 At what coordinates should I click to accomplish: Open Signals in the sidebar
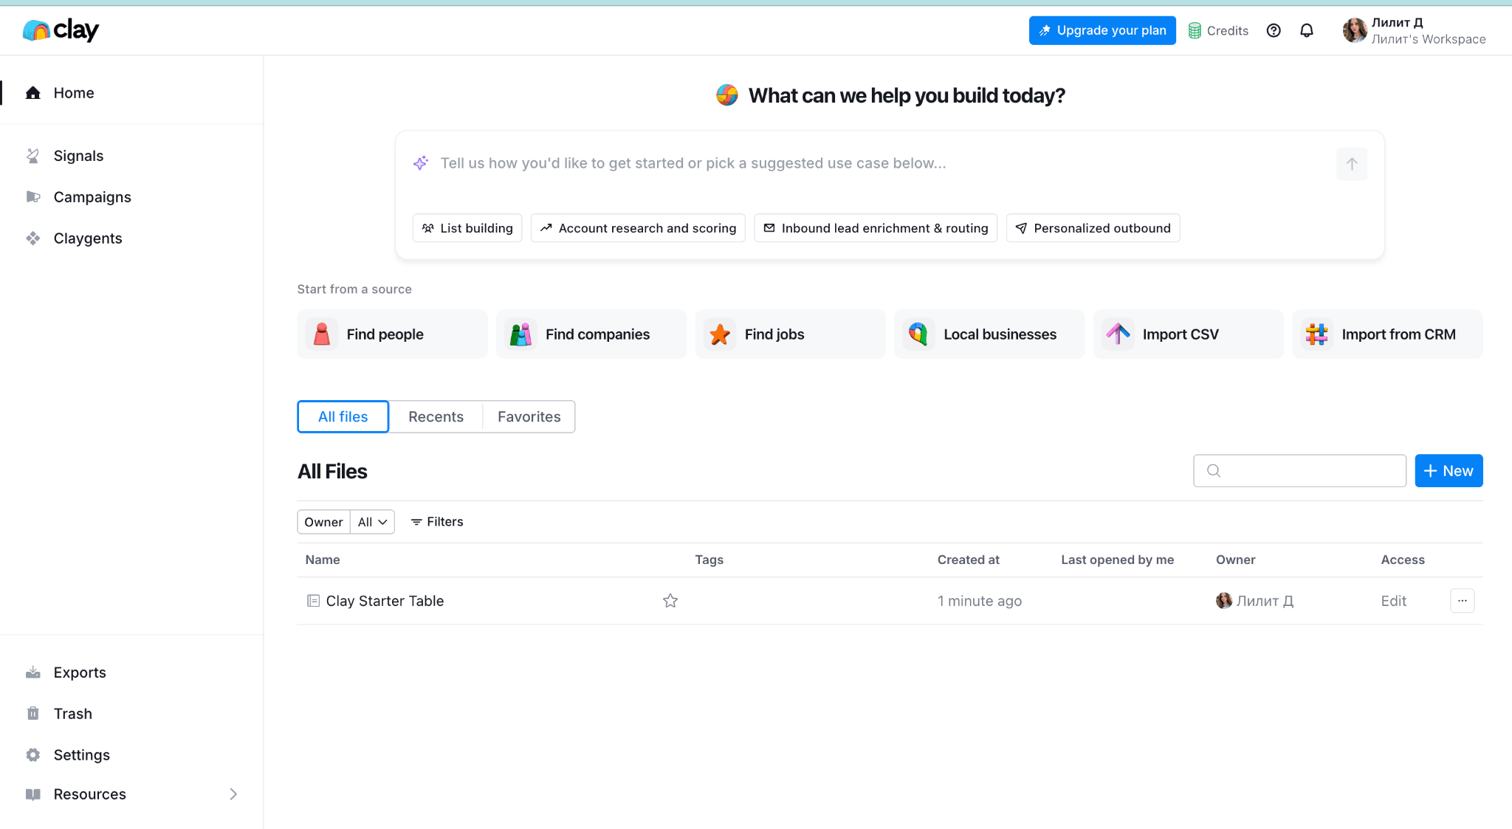[78, 156]
